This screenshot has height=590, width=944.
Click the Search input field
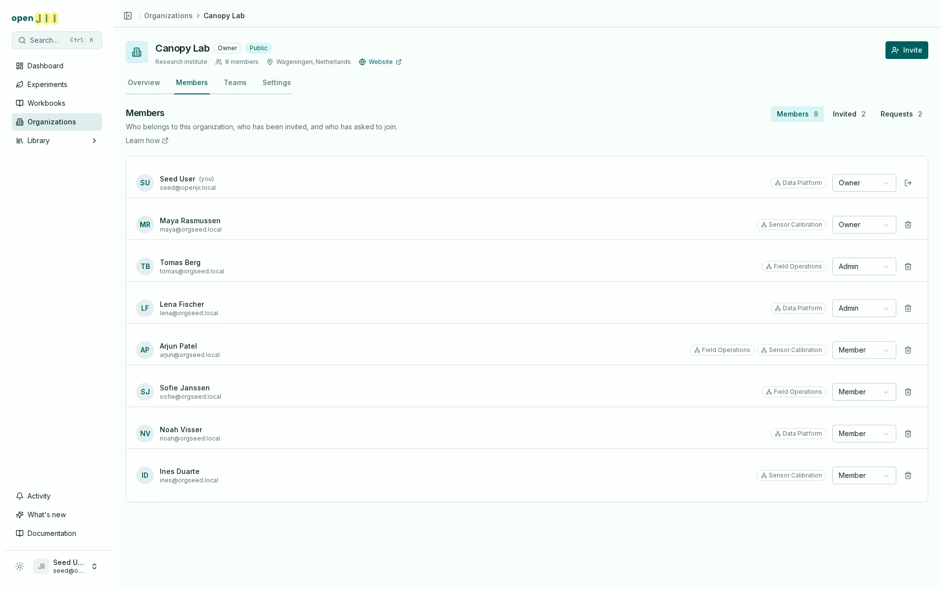click(57, 40)
